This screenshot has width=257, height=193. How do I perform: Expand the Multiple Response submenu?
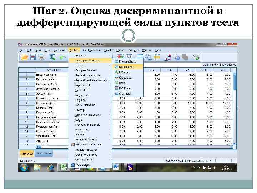[90, 139]
